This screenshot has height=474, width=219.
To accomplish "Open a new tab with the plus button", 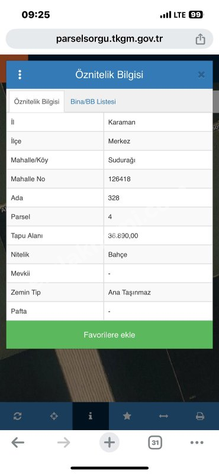I will pyautogui.click(x=109, y=443).
